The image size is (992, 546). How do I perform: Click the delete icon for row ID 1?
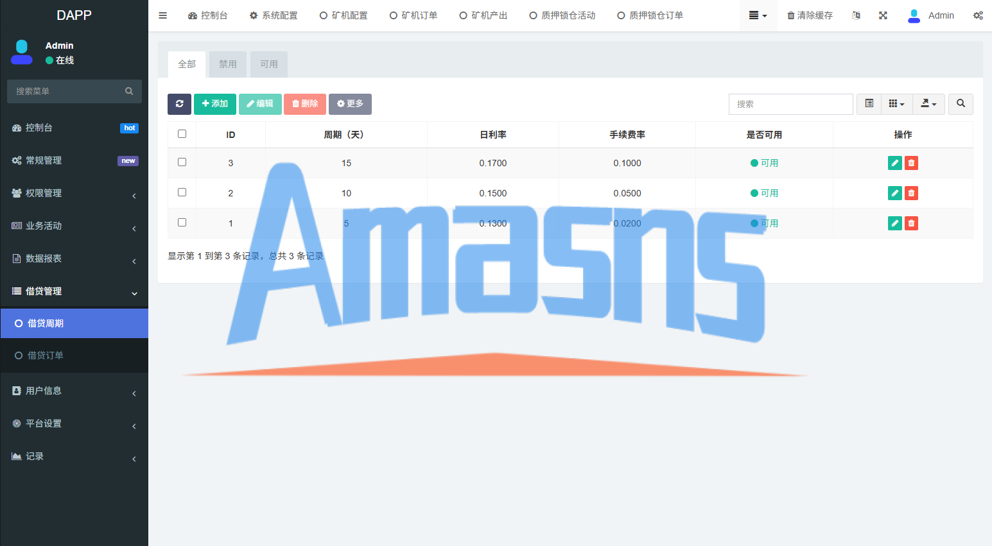[x=911, y=223]
